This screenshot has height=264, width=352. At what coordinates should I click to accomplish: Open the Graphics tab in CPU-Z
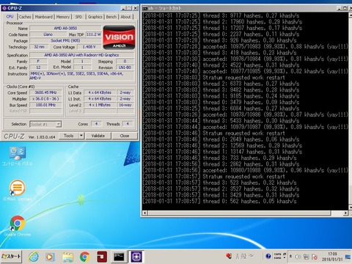tap(95, 17)
